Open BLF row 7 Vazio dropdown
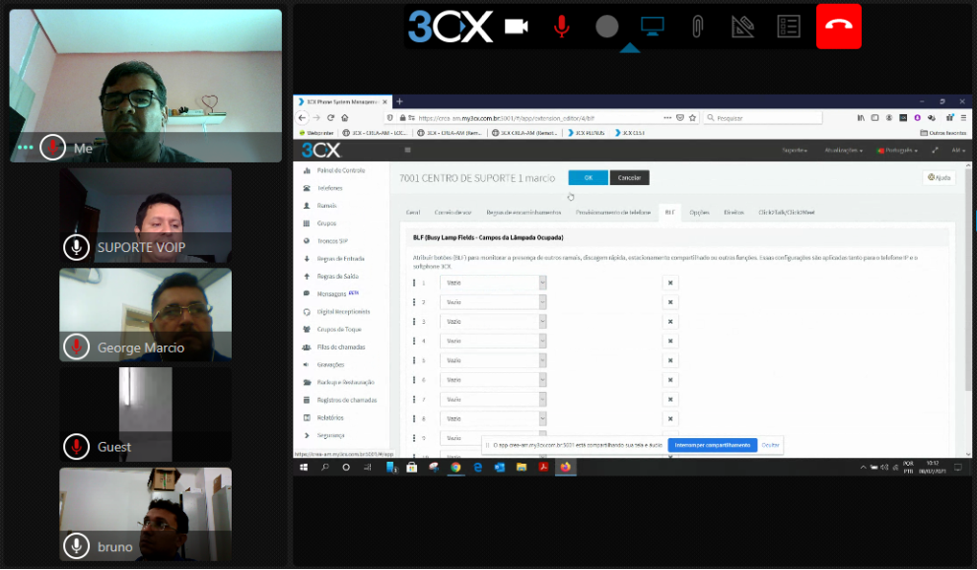The image size is (977, 570). click(493, 400)
